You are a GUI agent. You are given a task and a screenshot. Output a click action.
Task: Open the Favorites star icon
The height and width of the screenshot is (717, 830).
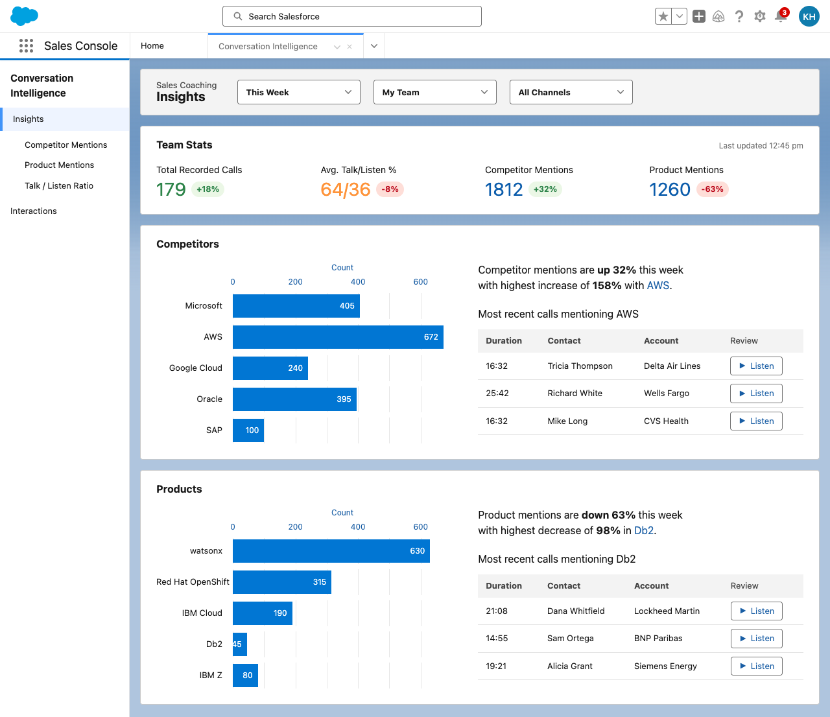coord(663,16)
